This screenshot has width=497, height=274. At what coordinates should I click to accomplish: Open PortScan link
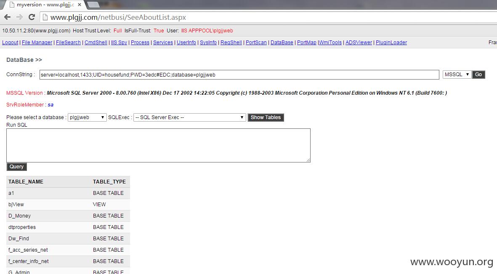pos(256,43)
